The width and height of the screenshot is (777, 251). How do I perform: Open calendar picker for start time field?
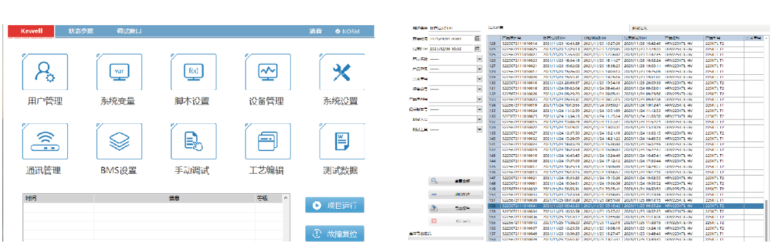pyautogui.click(x=478, y=39)
